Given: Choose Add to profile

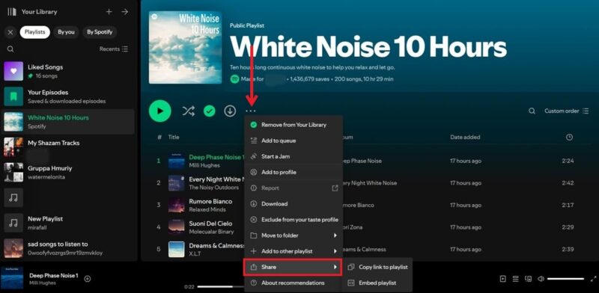Looking at the screenshot, I should point(294,173).
